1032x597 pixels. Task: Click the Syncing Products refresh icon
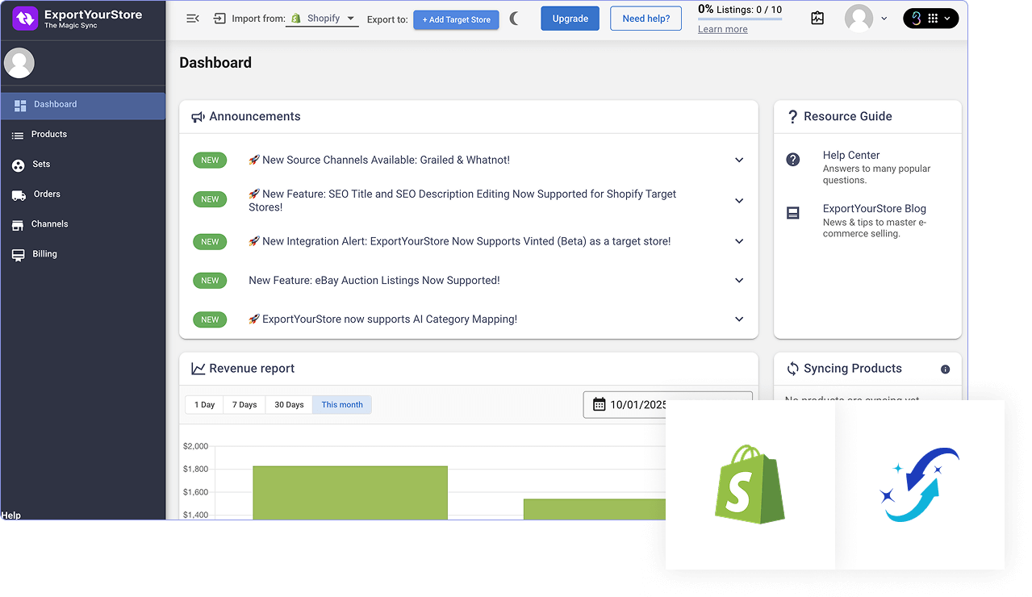[792, 369]
